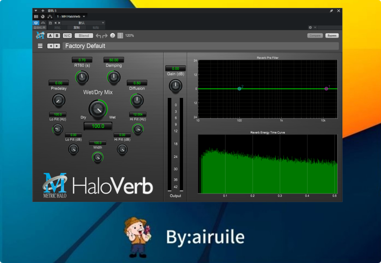Click the Hi Filt (Hz) value 12.00k
The width and height of the screenshot is (381, 263).
click(138, 114)
